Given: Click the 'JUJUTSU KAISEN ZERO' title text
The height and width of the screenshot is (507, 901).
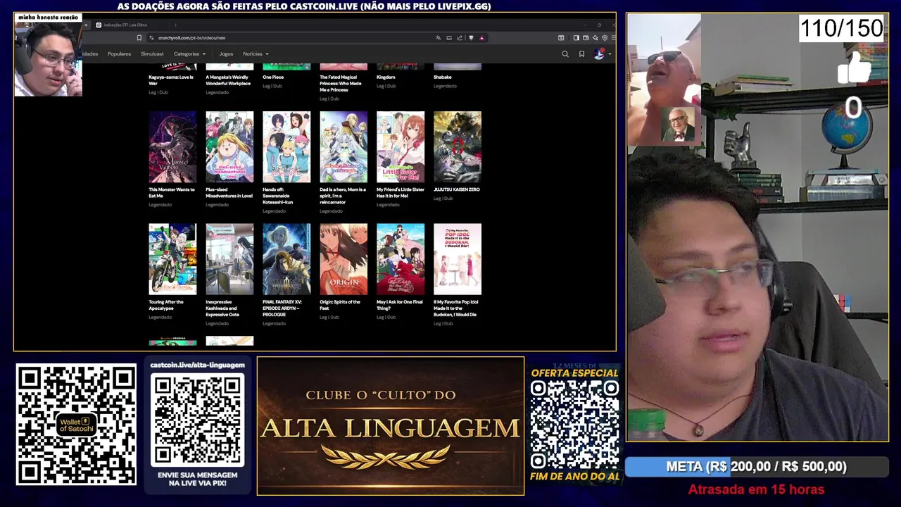Looking at the screenshot, I should pos(457,189).
